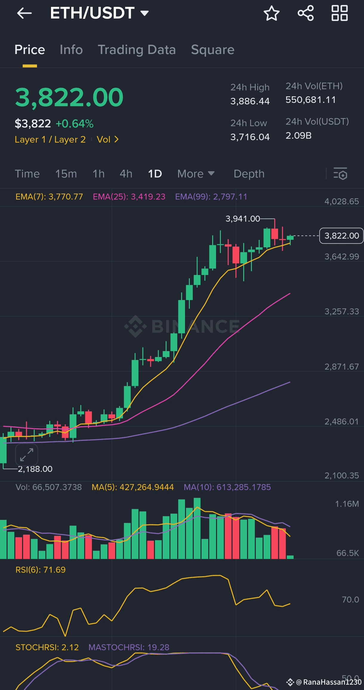This screenshot has width=364, height=690.
Task: Switch to the Info tab
Action: (71, 50)
